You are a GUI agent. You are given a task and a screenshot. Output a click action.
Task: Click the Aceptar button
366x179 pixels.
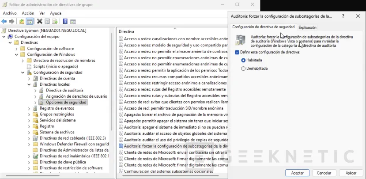pos(298,173)
